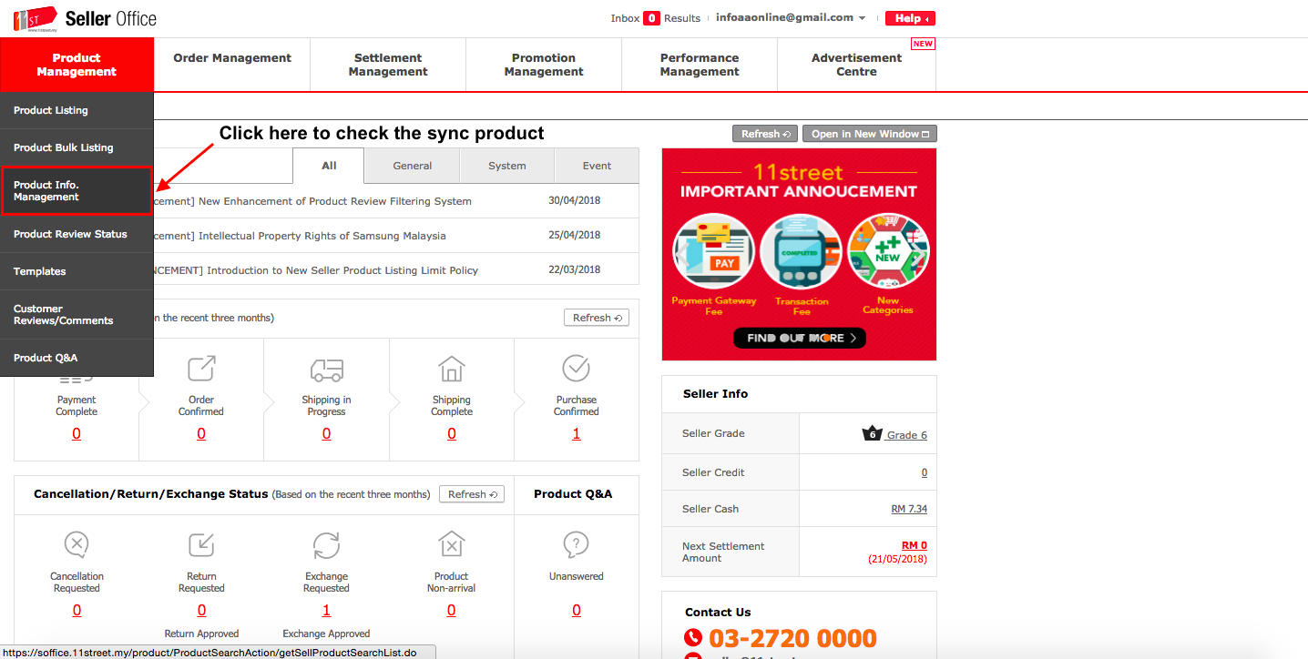Click the red phone icon under Contact Us
Viewport: 1308px width, 659px height.
click(x=694, y=639)
